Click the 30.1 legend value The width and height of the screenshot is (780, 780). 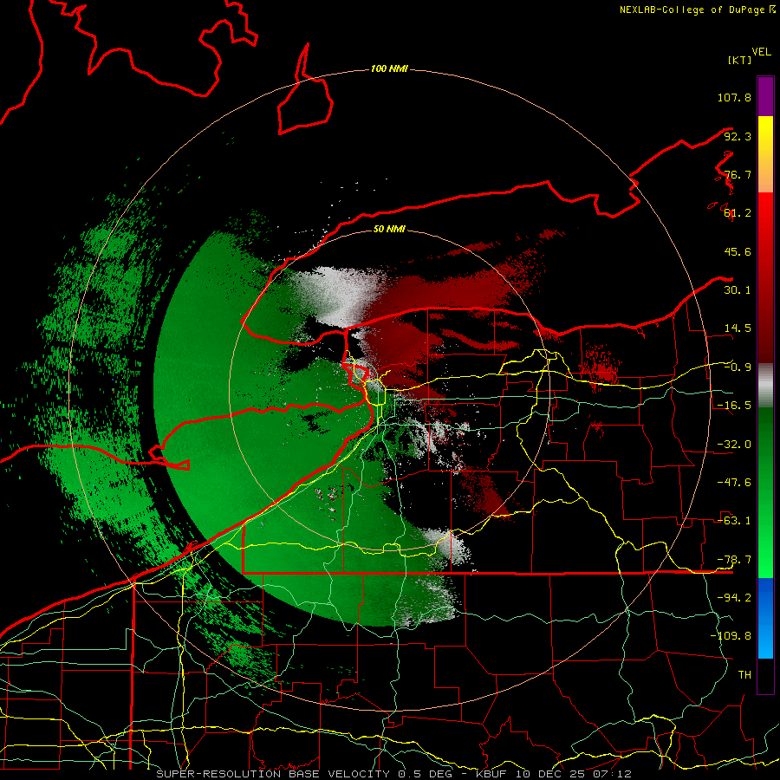click(x=738, y=290)
